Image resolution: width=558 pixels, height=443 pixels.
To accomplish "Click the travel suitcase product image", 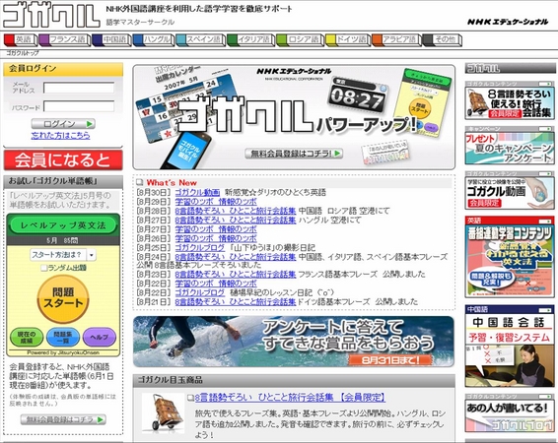I will [x=163, y=412].
